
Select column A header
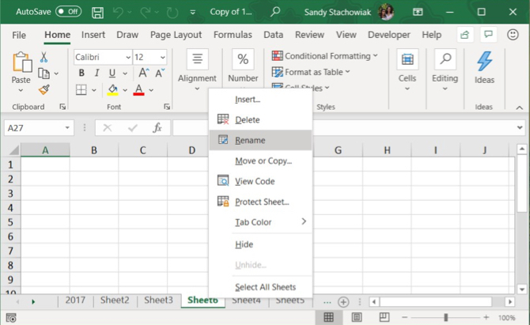(x=45, y=150)
